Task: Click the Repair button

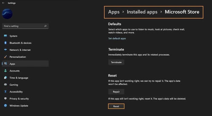Action: [116, 92]
